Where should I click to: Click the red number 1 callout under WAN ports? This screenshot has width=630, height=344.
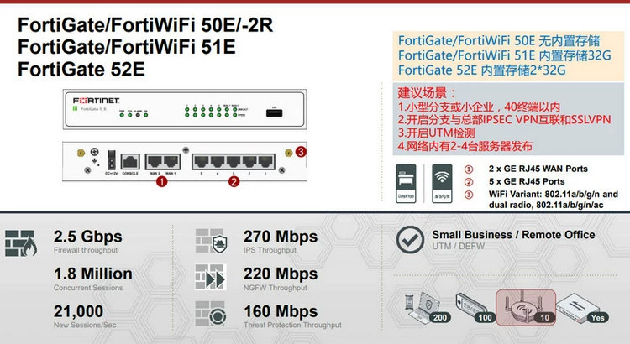click(x=161, y=179)
